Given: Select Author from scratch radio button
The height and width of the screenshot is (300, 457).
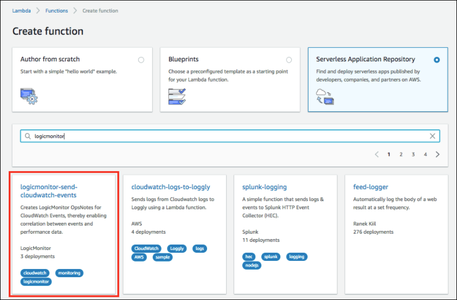Looking at the screenshot, I should click(x=141, y=60).
